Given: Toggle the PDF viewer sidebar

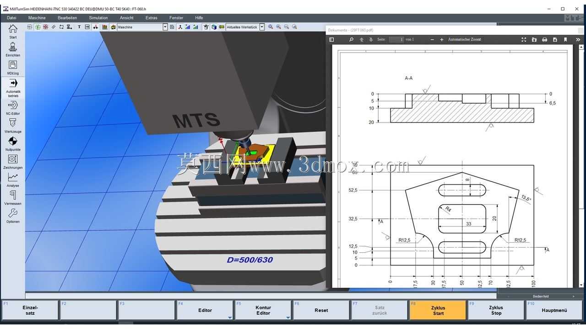Looking at the screenshot, I should pyautogui.click(x=331, y=40).
